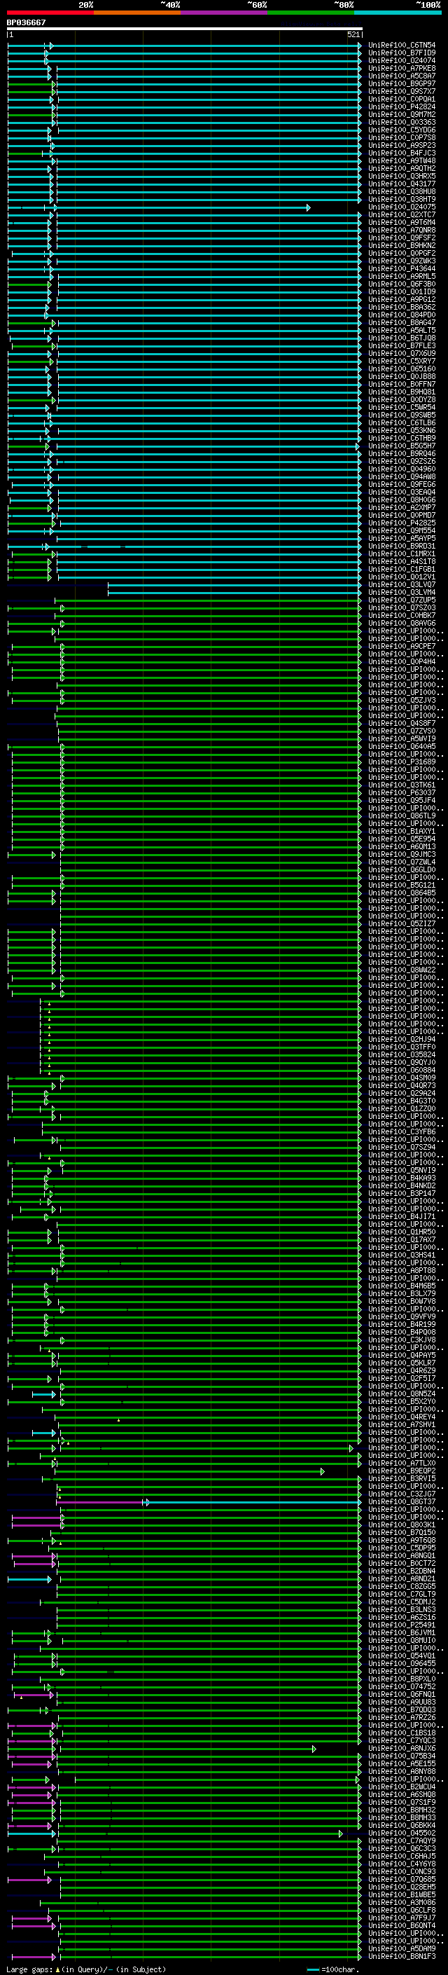Select the UniRef100_C5WR54 label
The height and width of the screenshot is (1975, 448).
(x=402, y=408)
